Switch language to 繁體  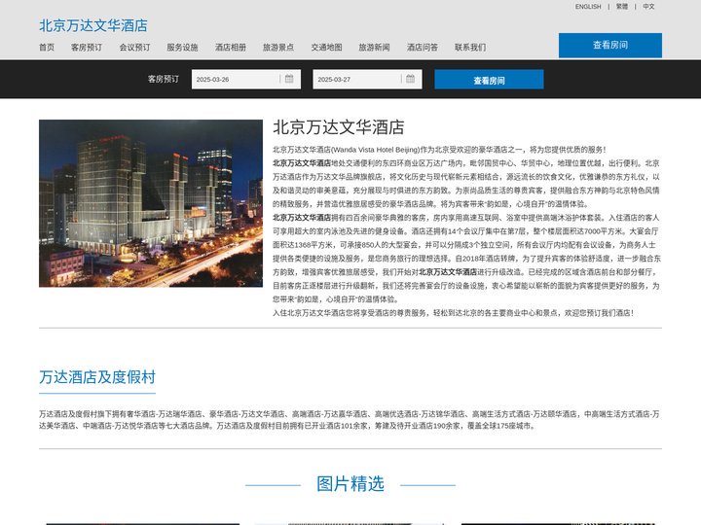coord(622,7)
